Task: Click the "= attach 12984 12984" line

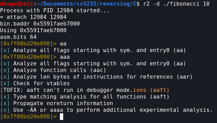Action: pos(33,17)
